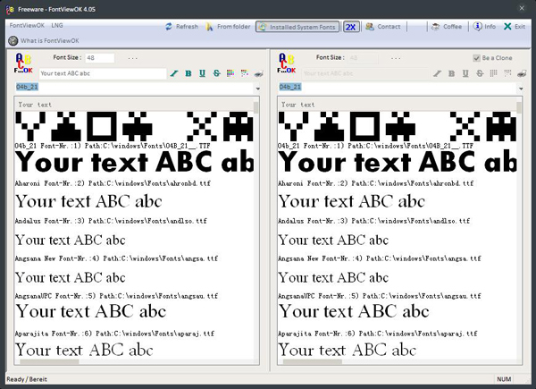This screenshot has width=536, height=389.
Task: Toggle italic in the left pane
Action: (174, 73)
